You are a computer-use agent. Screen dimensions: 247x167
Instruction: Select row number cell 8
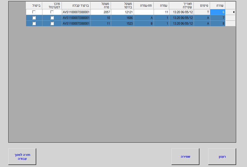point(218,24)
